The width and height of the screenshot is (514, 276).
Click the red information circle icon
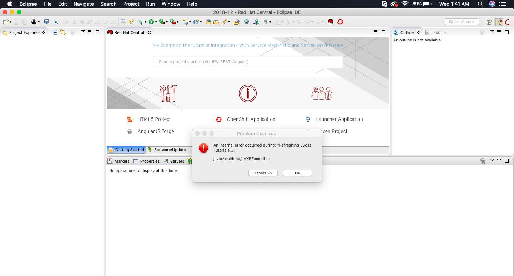(248, 93)
